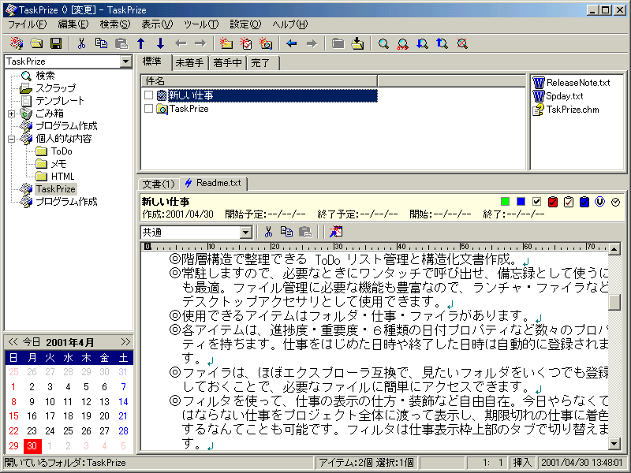Go to next month in calendar

(x=125, y=342)
